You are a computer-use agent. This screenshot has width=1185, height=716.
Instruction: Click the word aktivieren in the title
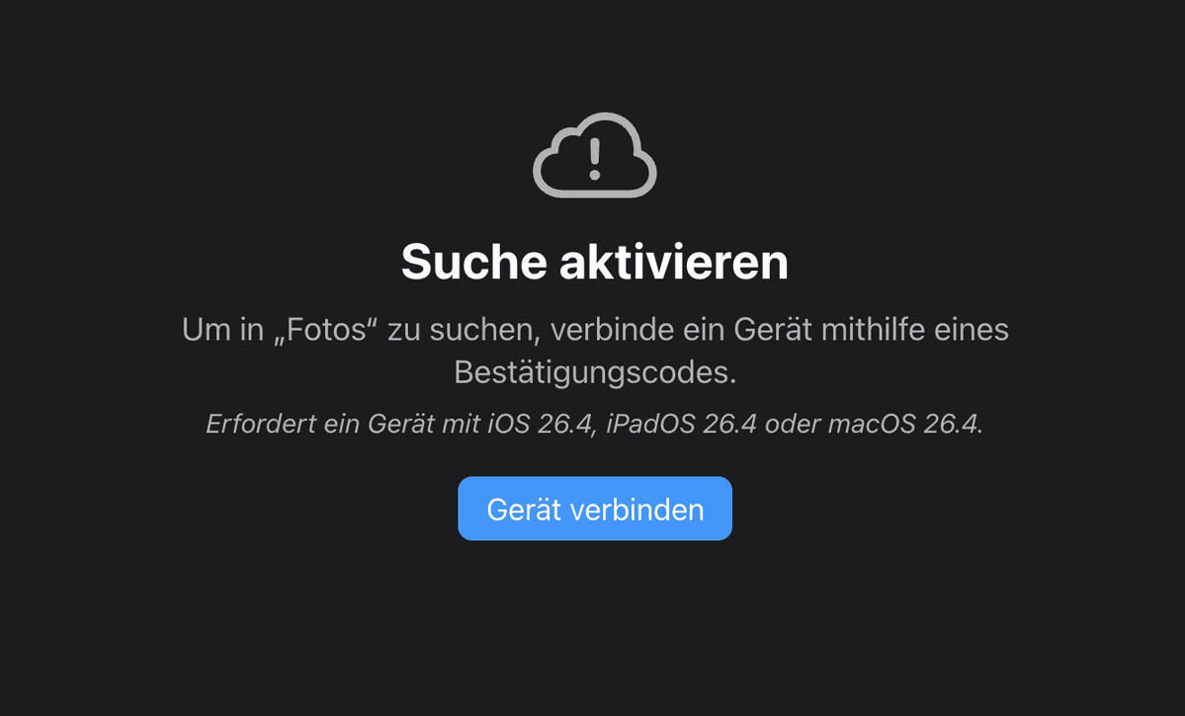[x=674, y=262]
